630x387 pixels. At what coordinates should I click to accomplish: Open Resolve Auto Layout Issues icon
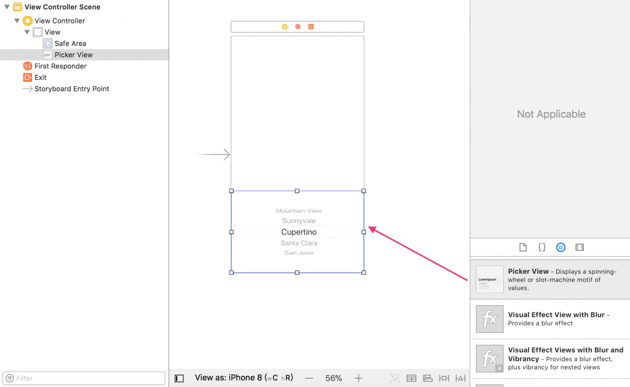pyautogui.click(x=460, y=378)
